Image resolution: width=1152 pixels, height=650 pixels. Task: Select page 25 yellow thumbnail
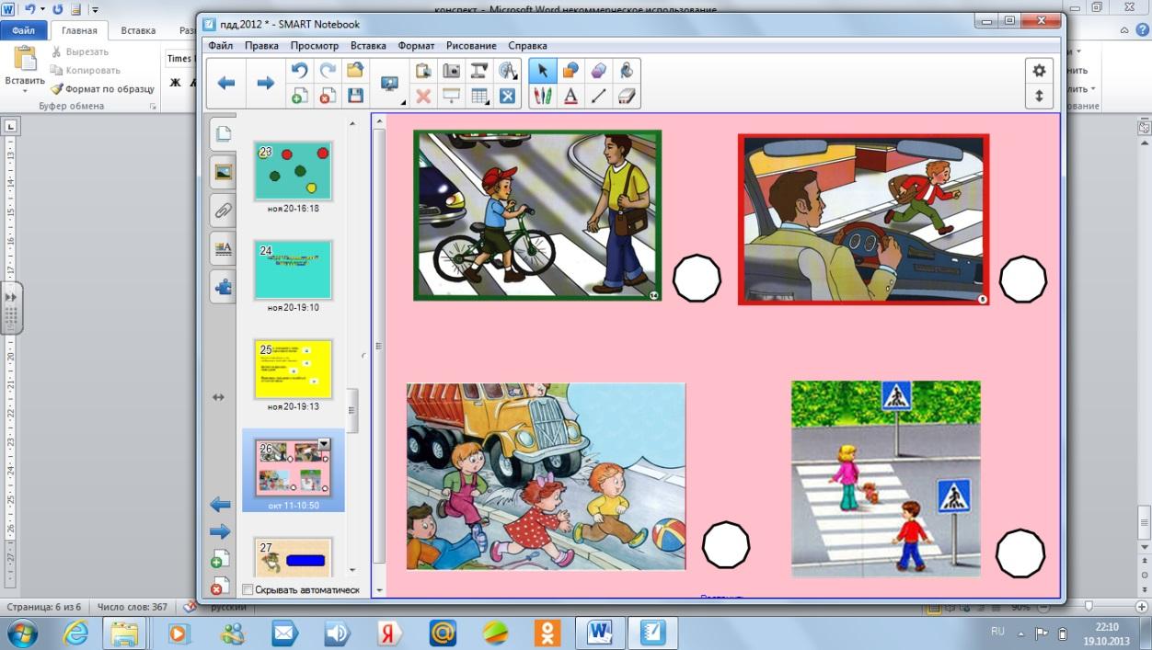(294, 370)
